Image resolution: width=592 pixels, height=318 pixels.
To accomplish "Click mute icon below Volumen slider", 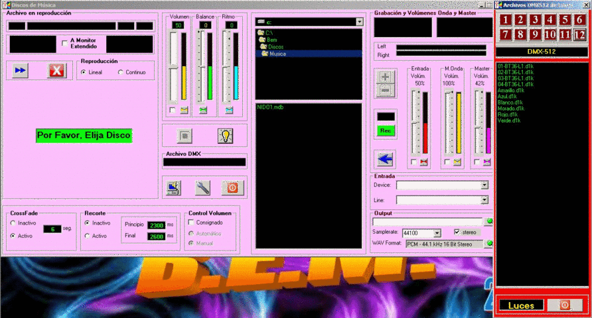I will pos(184,111).
